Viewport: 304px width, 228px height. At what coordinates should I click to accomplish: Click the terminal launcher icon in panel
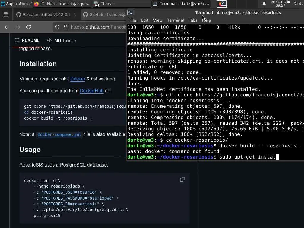221,4
